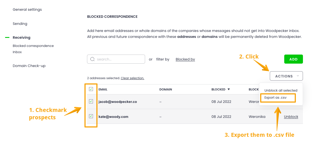Screen dimensions: 314x147
Task: Select Unblock all selected option
Action: 281,90
